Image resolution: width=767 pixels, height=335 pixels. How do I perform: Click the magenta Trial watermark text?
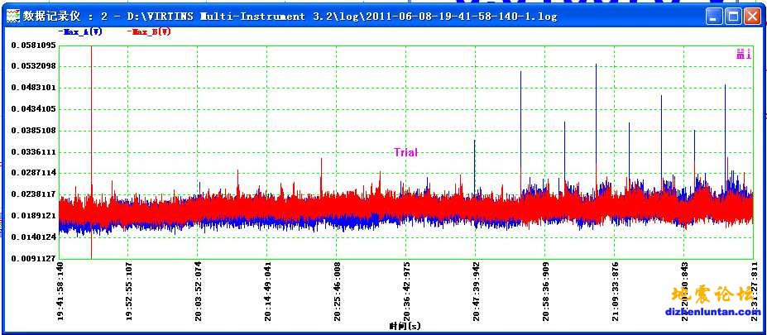(405, 152)
